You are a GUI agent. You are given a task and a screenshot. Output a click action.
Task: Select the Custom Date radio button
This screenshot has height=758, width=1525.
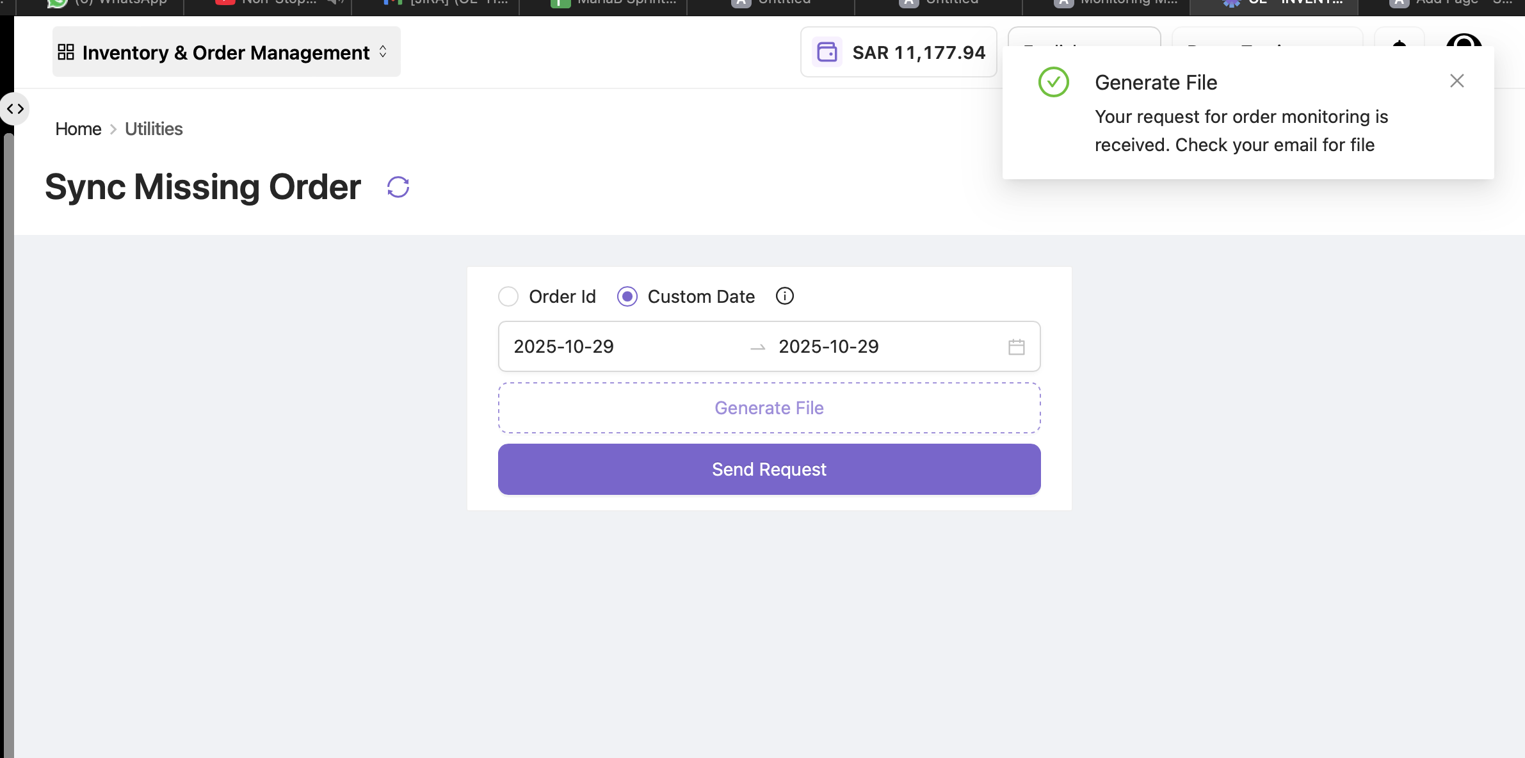(626, 296)
